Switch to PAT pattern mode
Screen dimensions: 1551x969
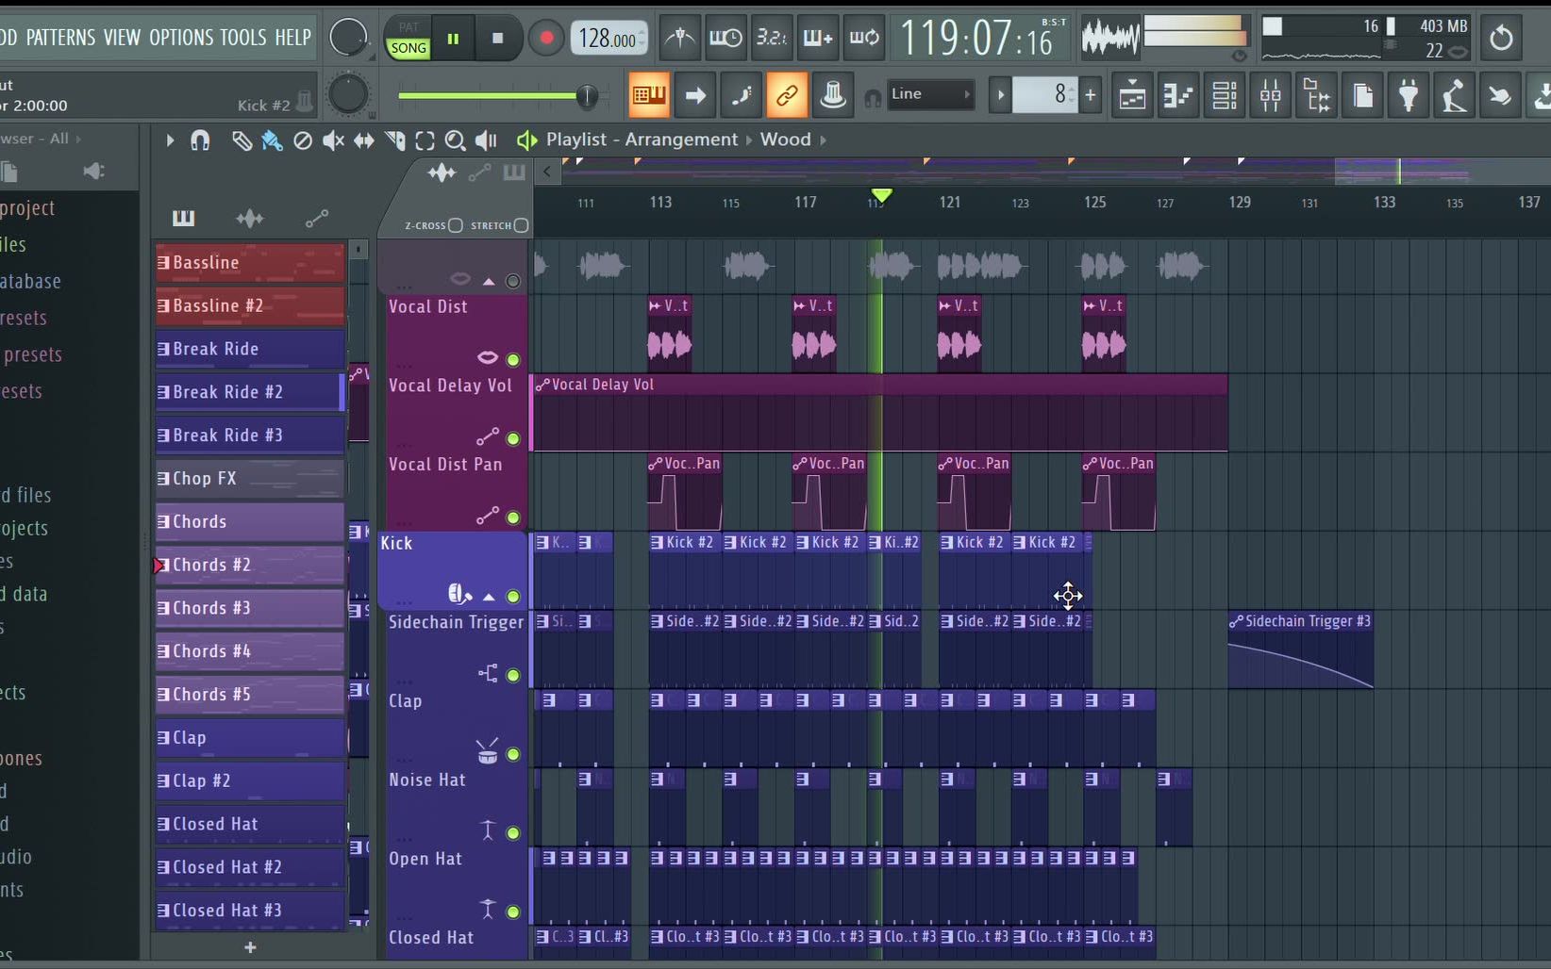409,27
